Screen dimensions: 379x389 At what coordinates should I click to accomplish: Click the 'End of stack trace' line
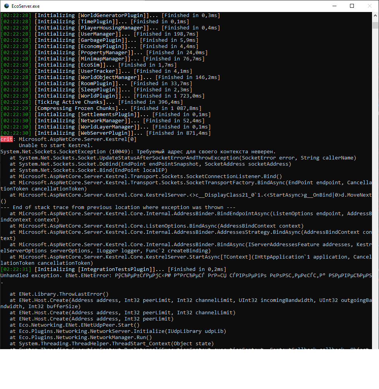click(x=118, y=207)
